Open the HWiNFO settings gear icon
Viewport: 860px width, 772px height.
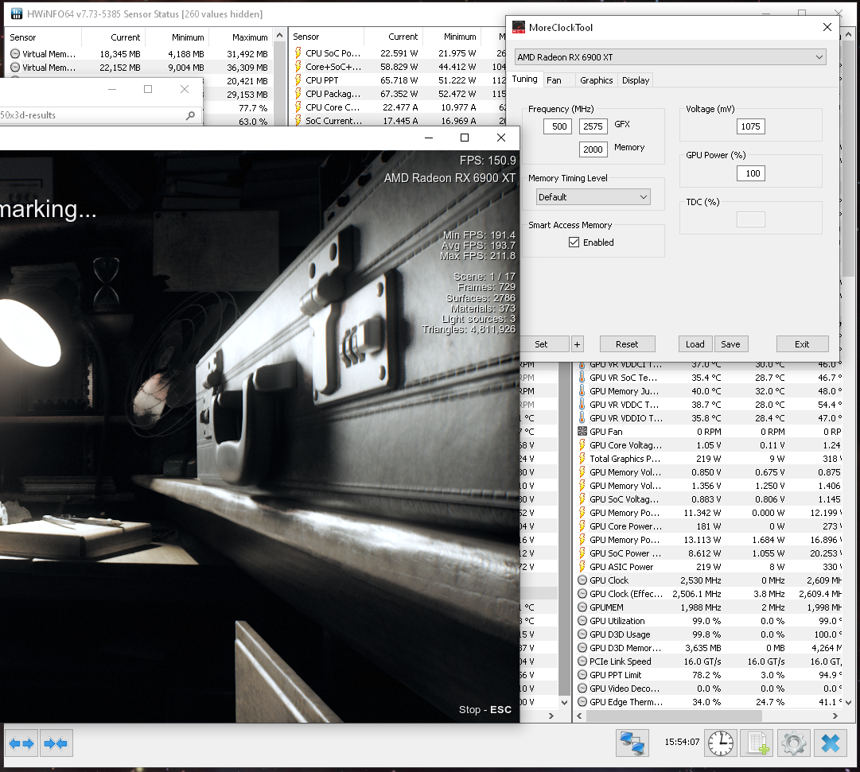tap(794, 743)
